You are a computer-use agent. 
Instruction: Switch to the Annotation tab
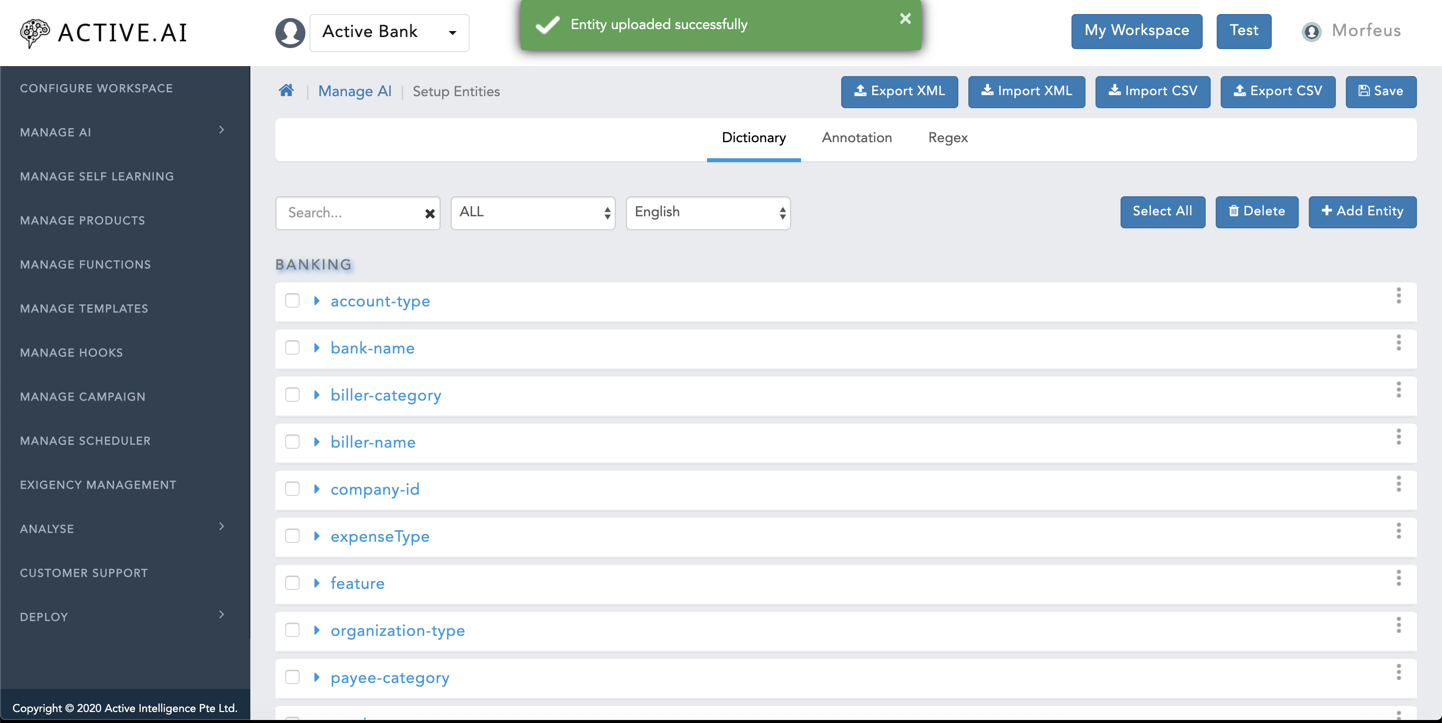pyautogui.click(x=857, y=138)
